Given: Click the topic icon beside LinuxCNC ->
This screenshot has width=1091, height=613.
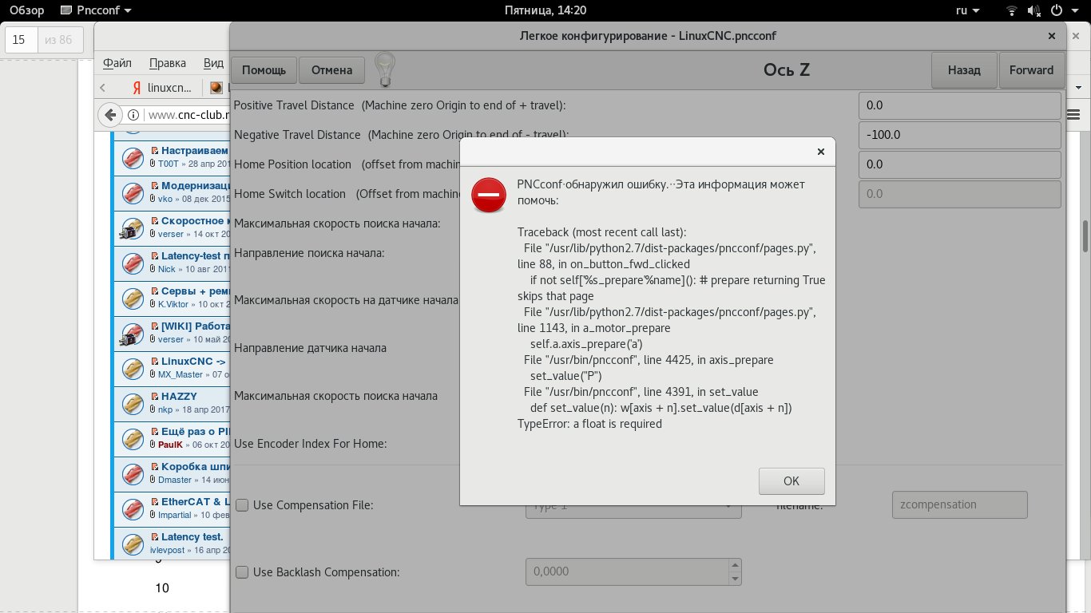Looking at the screenshot, I should pyautogui.click(x=132, y=370).
